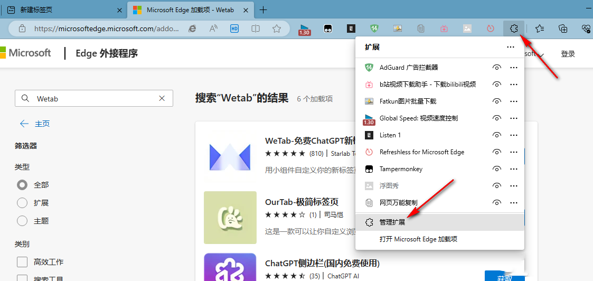The height and width of the screenshot is (281, 593).
Task: Open more actions for Fatkun图片批量下载
Action: click(514, 101)
